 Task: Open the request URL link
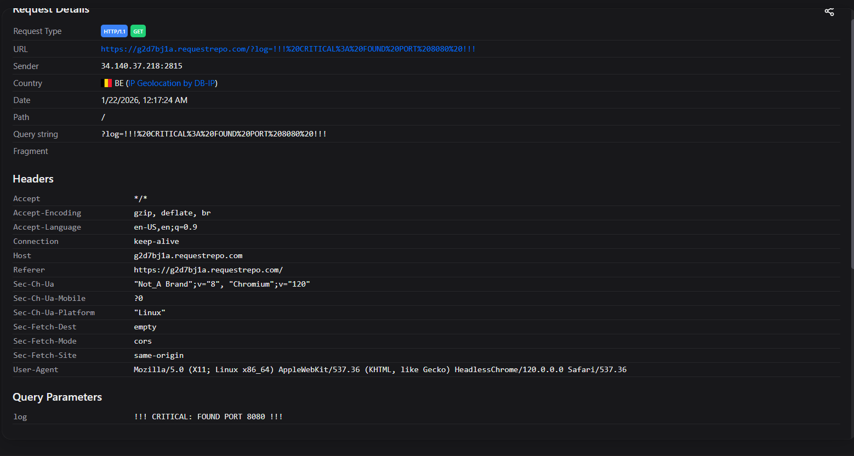(288, 49)
